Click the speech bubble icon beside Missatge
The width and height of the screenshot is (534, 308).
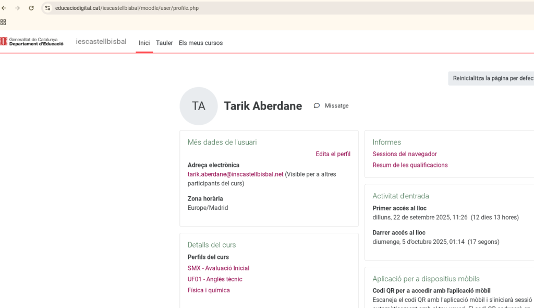tap(317, 105)
